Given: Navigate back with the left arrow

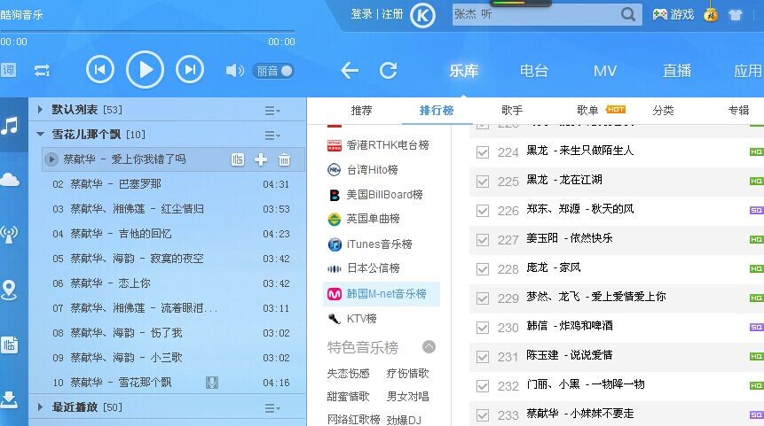Looking at the screenshot, I should coord(350,71).
